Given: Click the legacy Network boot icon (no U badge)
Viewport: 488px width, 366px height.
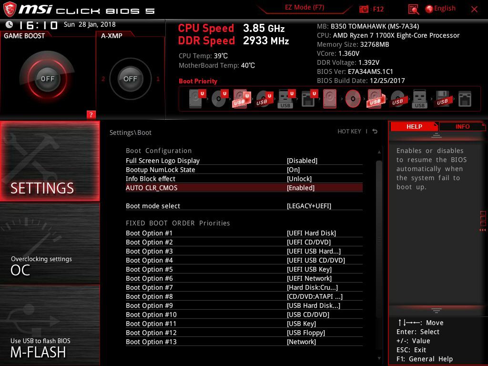Looking at the screenshot, I should click(x=465, y=99).
